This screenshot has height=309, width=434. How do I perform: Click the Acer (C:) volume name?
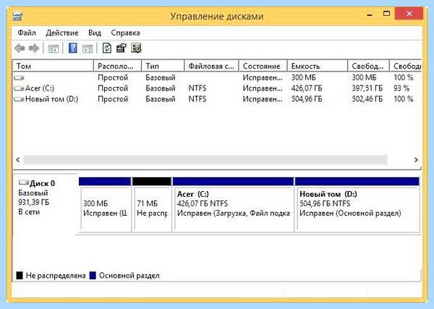click(40, 88)
